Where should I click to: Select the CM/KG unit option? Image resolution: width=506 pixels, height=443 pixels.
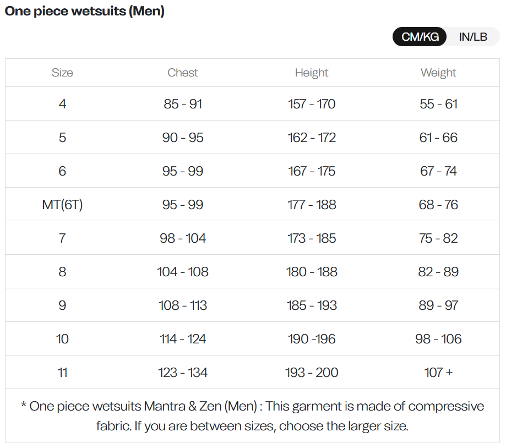(419, 36)
